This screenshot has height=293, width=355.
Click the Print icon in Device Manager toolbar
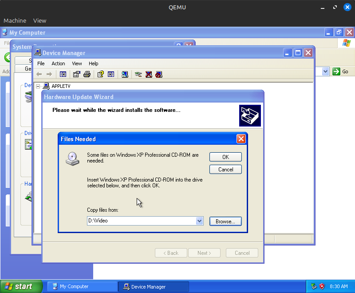[x=87, y=74]
